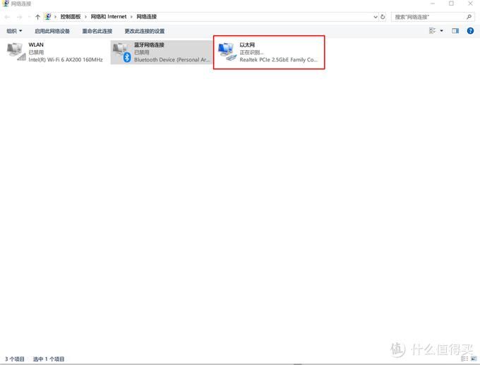Click 重命名此连接 toolbar command
The height and width of the screenshot is (365, 480).
coord(97,31)
